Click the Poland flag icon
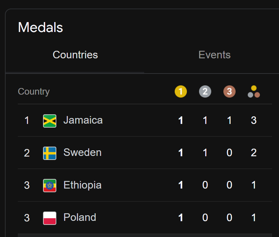The image size is (279, 237). point(50,218)
